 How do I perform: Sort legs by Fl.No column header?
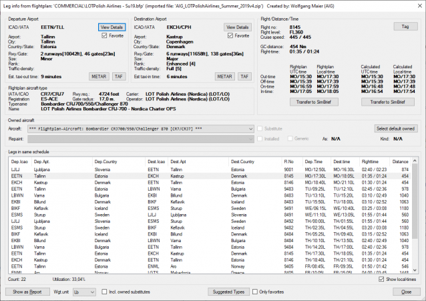point(292,162)
